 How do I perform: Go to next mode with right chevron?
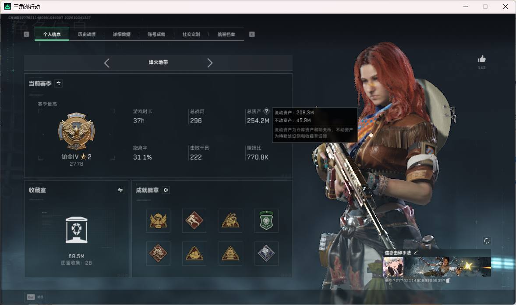(x=210, y=63)
